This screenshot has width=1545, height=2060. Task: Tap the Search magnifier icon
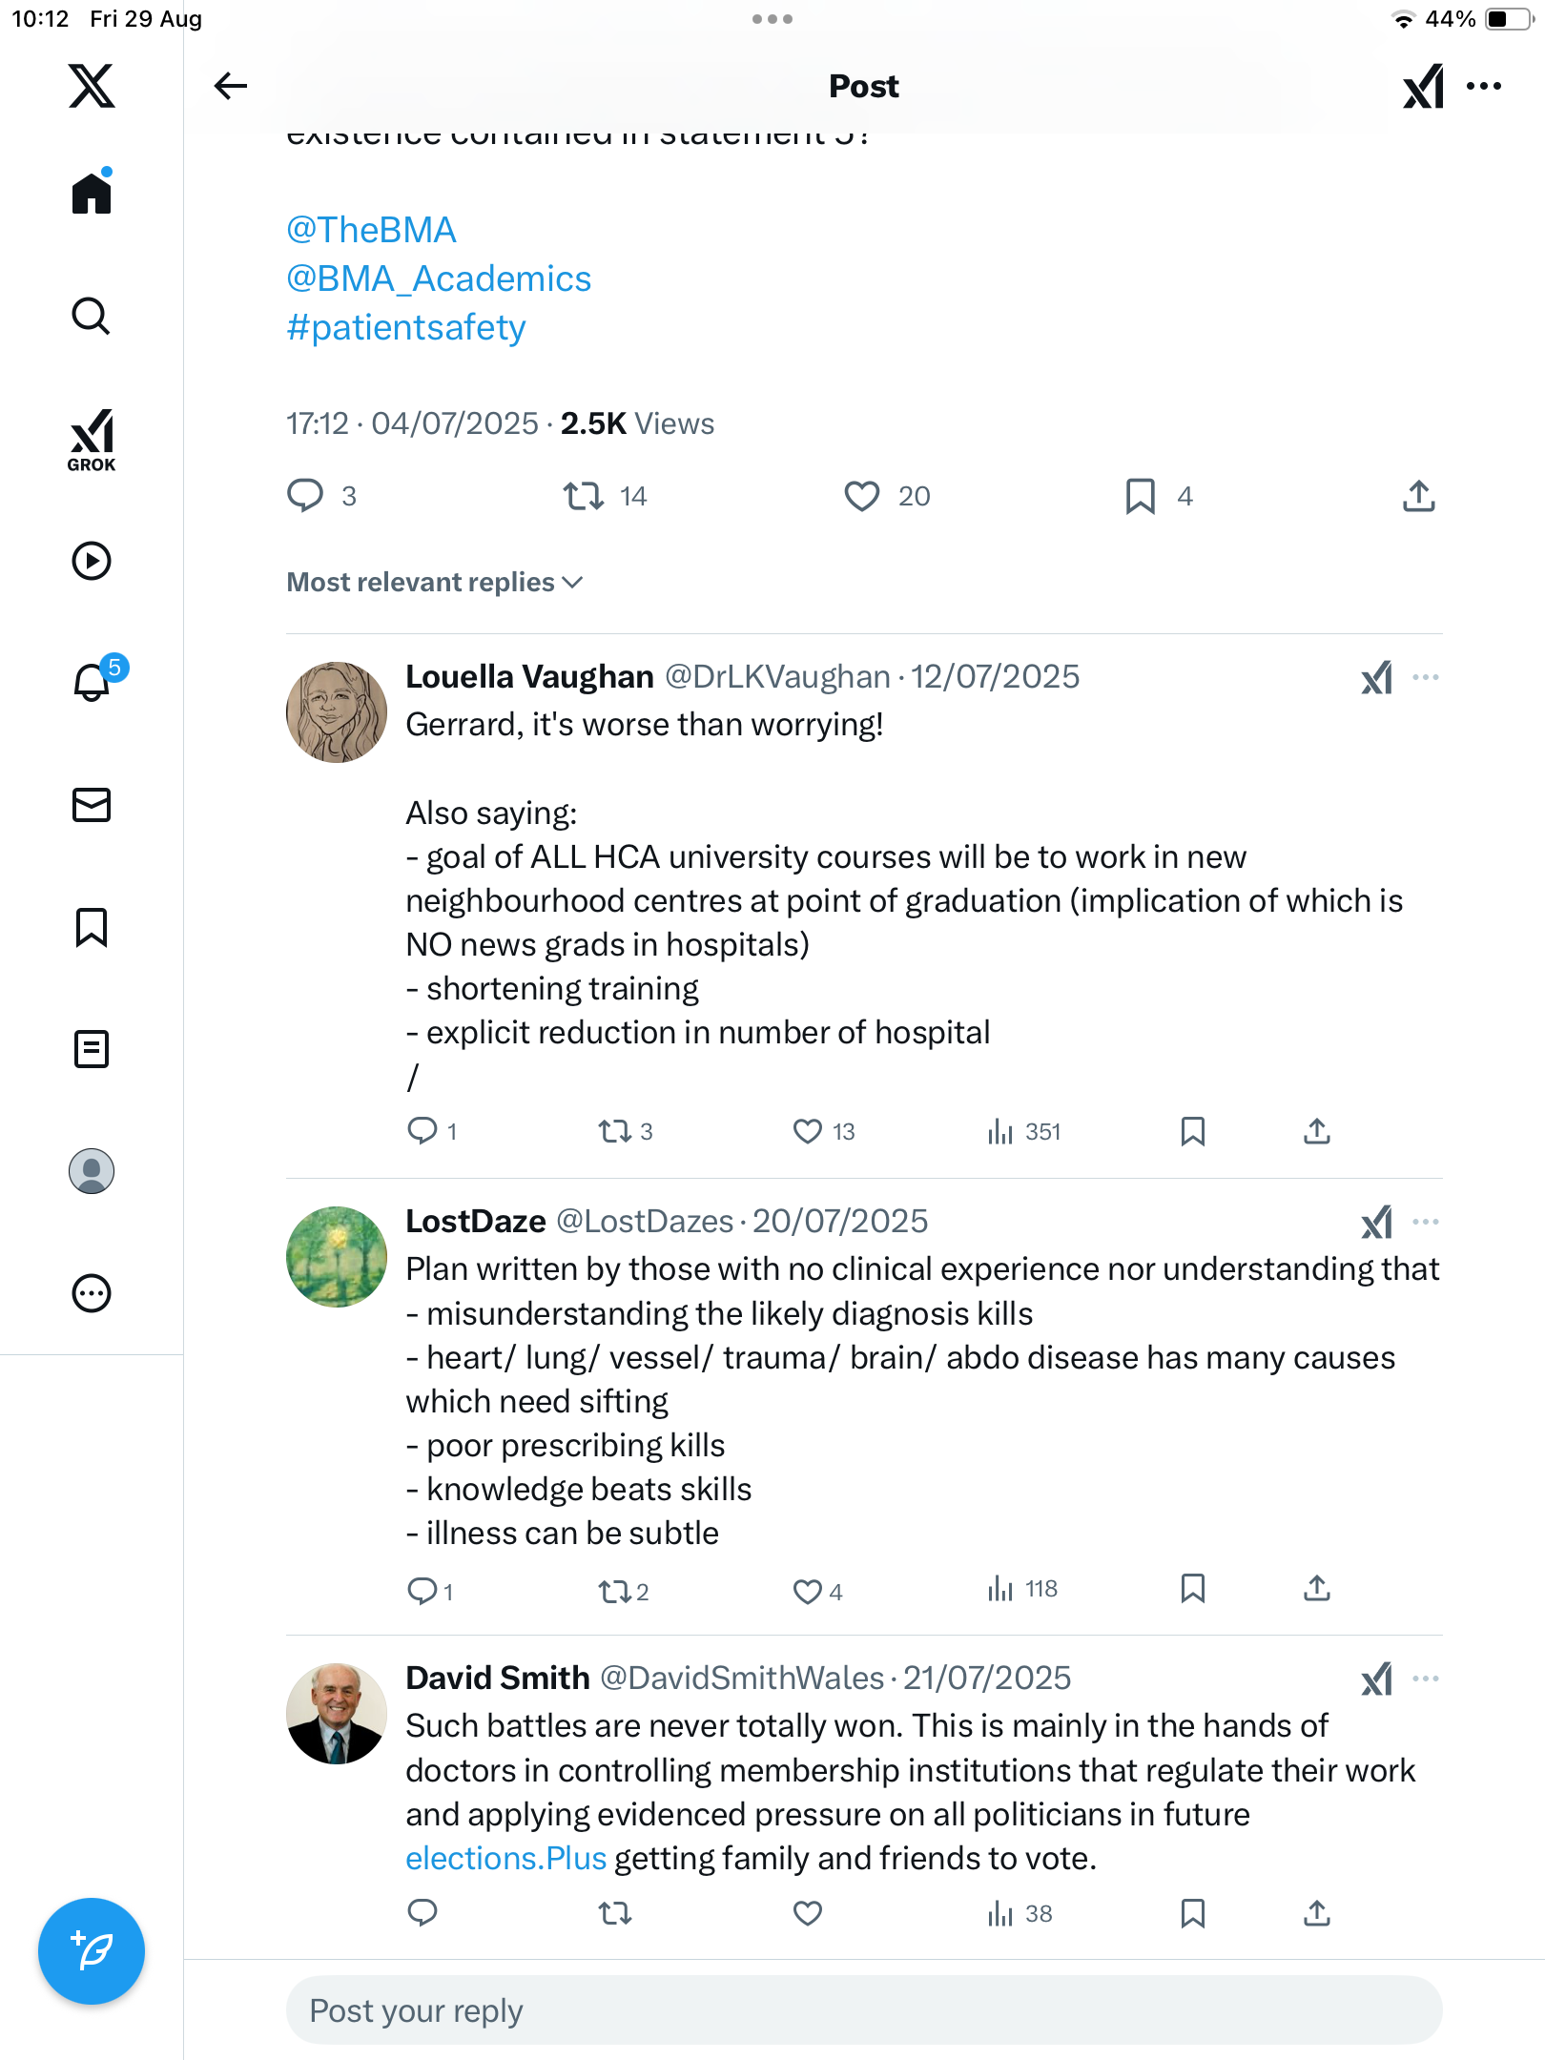(x=92, y=317)
